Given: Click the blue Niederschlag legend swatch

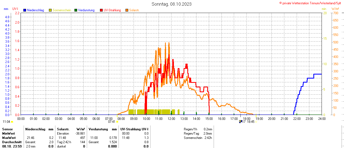Looking at the screenshot, I should 25,10.
